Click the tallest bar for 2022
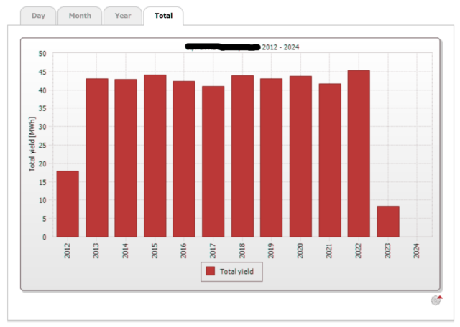Screen dimensions: 460x327 pos(359,153)
